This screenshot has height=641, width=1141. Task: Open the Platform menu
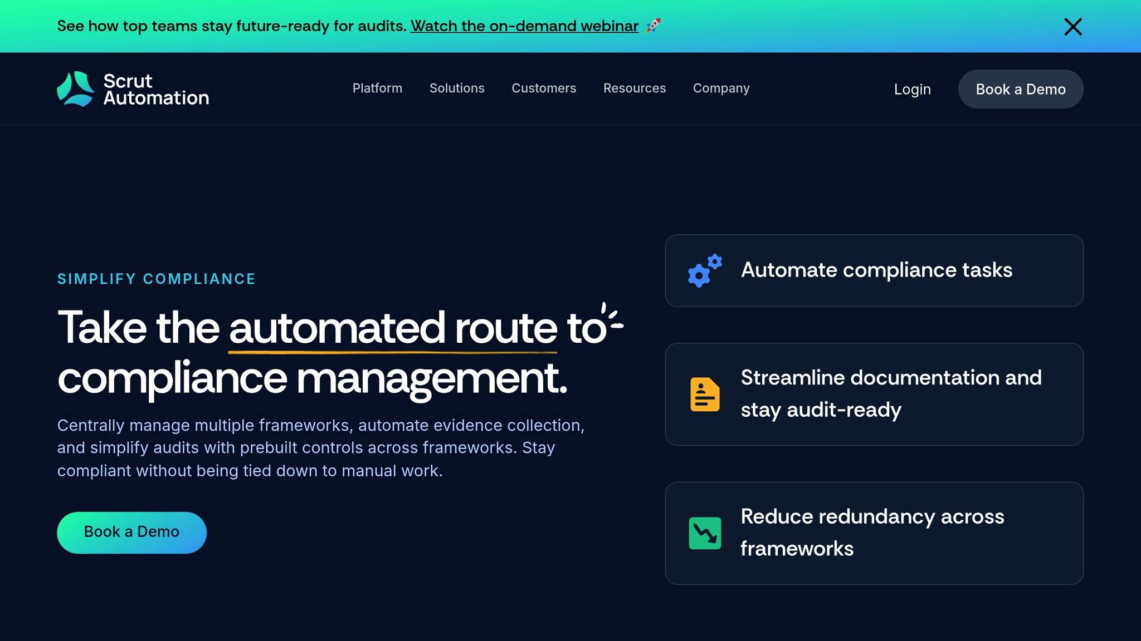click(x=377, y=88)
